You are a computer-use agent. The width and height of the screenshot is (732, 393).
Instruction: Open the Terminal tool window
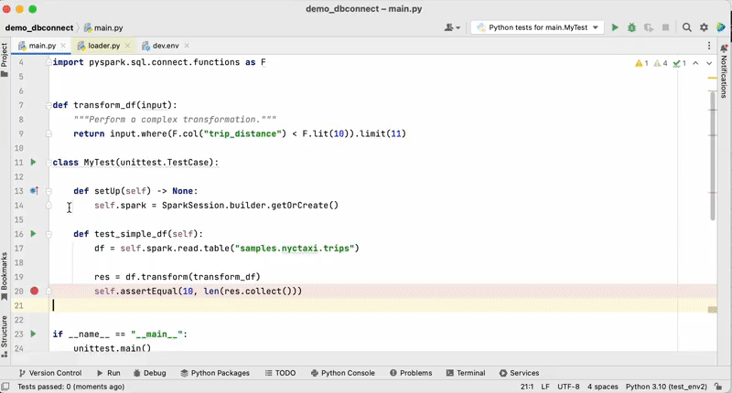coord(465,373)
